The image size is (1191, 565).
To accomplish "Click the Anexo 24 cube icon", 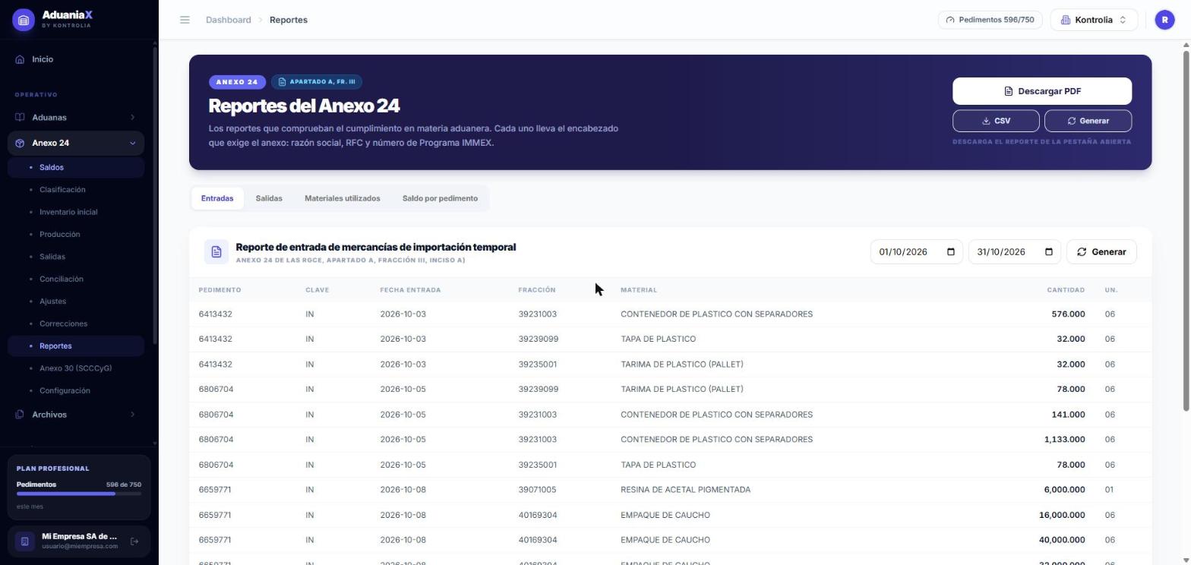I will (x=20, y=143).
